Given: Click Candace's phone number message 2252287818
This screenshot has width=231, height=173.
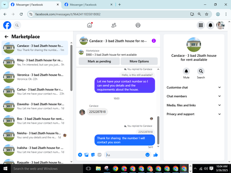Looking at the screenshot, I should pos(97,112).
